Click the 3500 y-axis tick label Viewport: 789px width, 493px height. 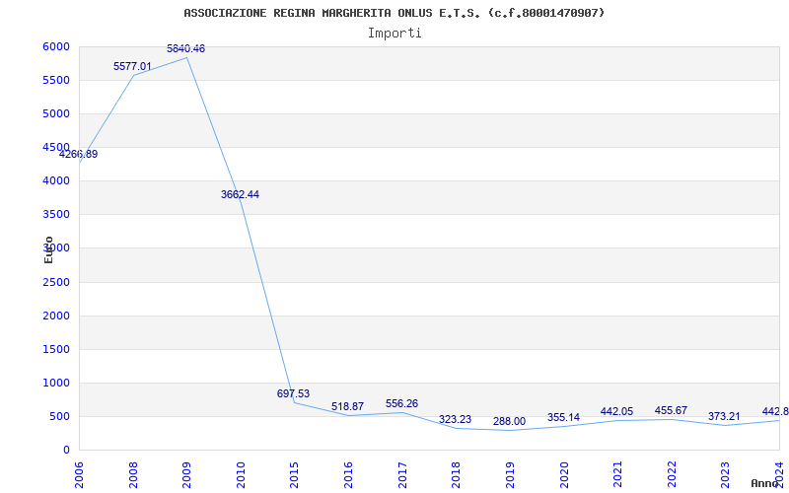click(56, 214)
